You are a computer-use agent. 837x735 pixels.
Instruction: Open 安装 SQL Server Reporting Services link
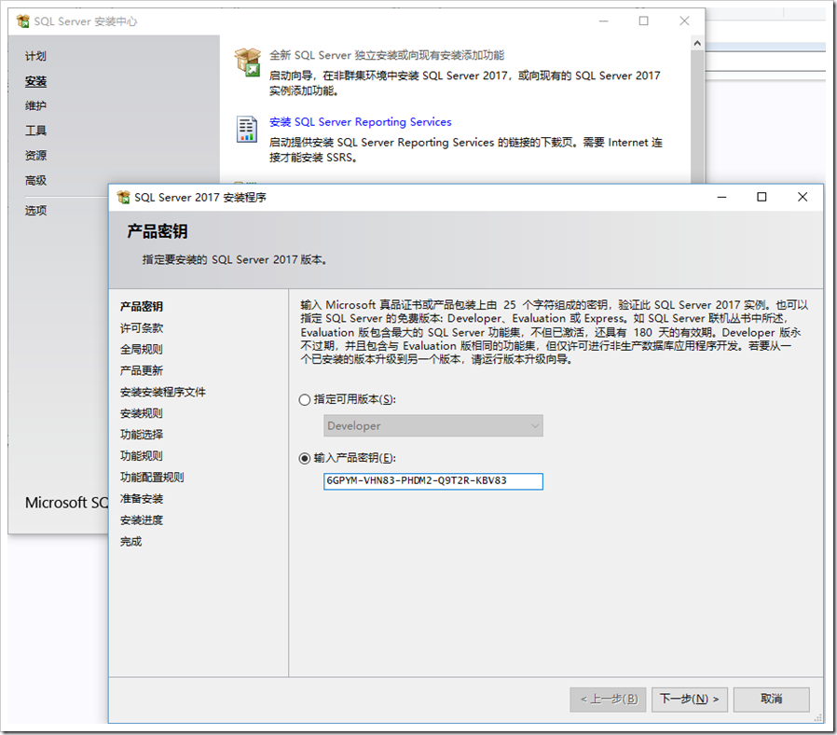pyautogui.click(x=361, y=122)
